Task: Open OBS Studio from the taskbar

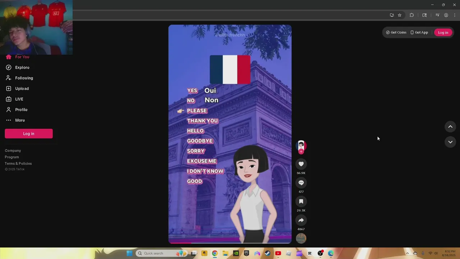Action: [320, 253]
